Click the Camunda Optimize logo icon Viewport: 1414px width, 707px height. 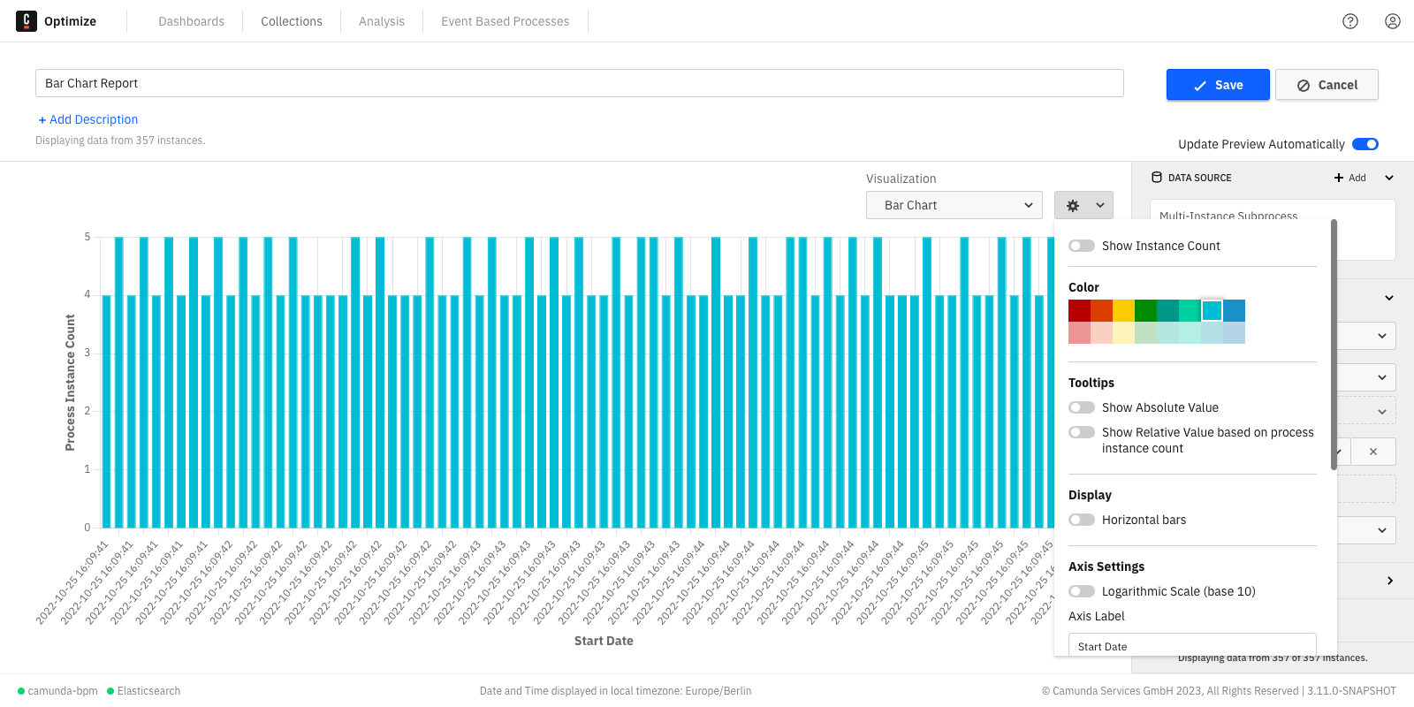pos(27,21)
